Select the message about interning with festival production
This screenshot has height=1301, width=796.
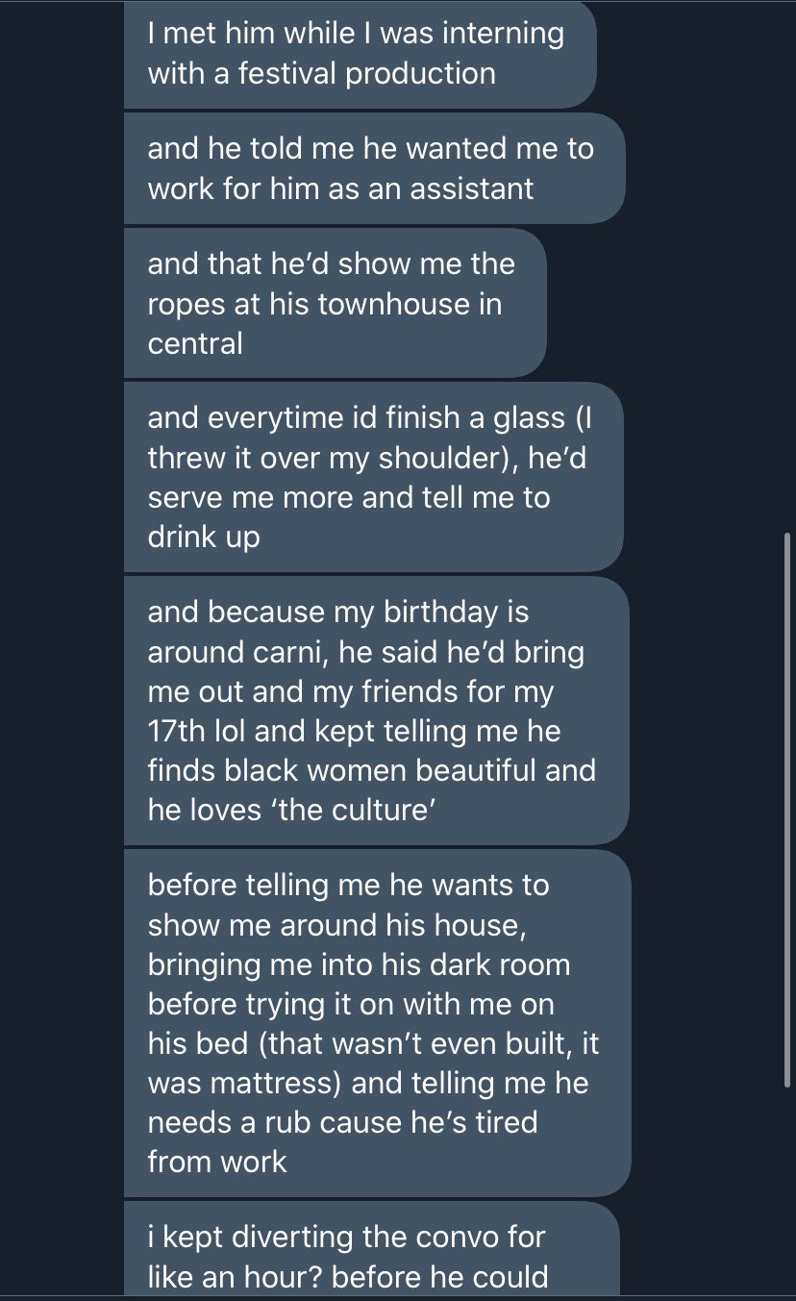(x=360, y=54)
